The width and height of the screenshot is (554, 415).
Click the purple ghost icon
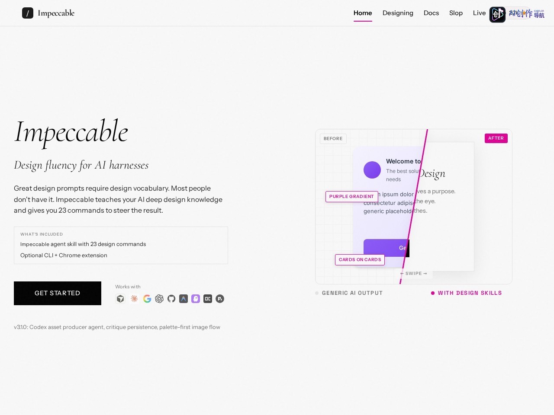click(x=196, y=299)
